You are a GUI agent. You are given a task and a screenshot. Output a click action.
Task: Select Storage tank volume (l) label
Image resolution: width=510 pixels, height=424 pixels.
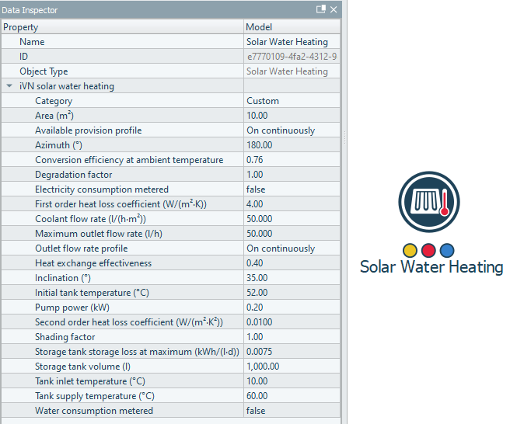point(82,367)
